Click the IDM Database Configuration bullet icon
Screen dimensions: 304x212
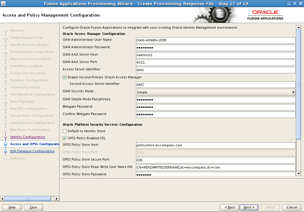tap(6, 151)
